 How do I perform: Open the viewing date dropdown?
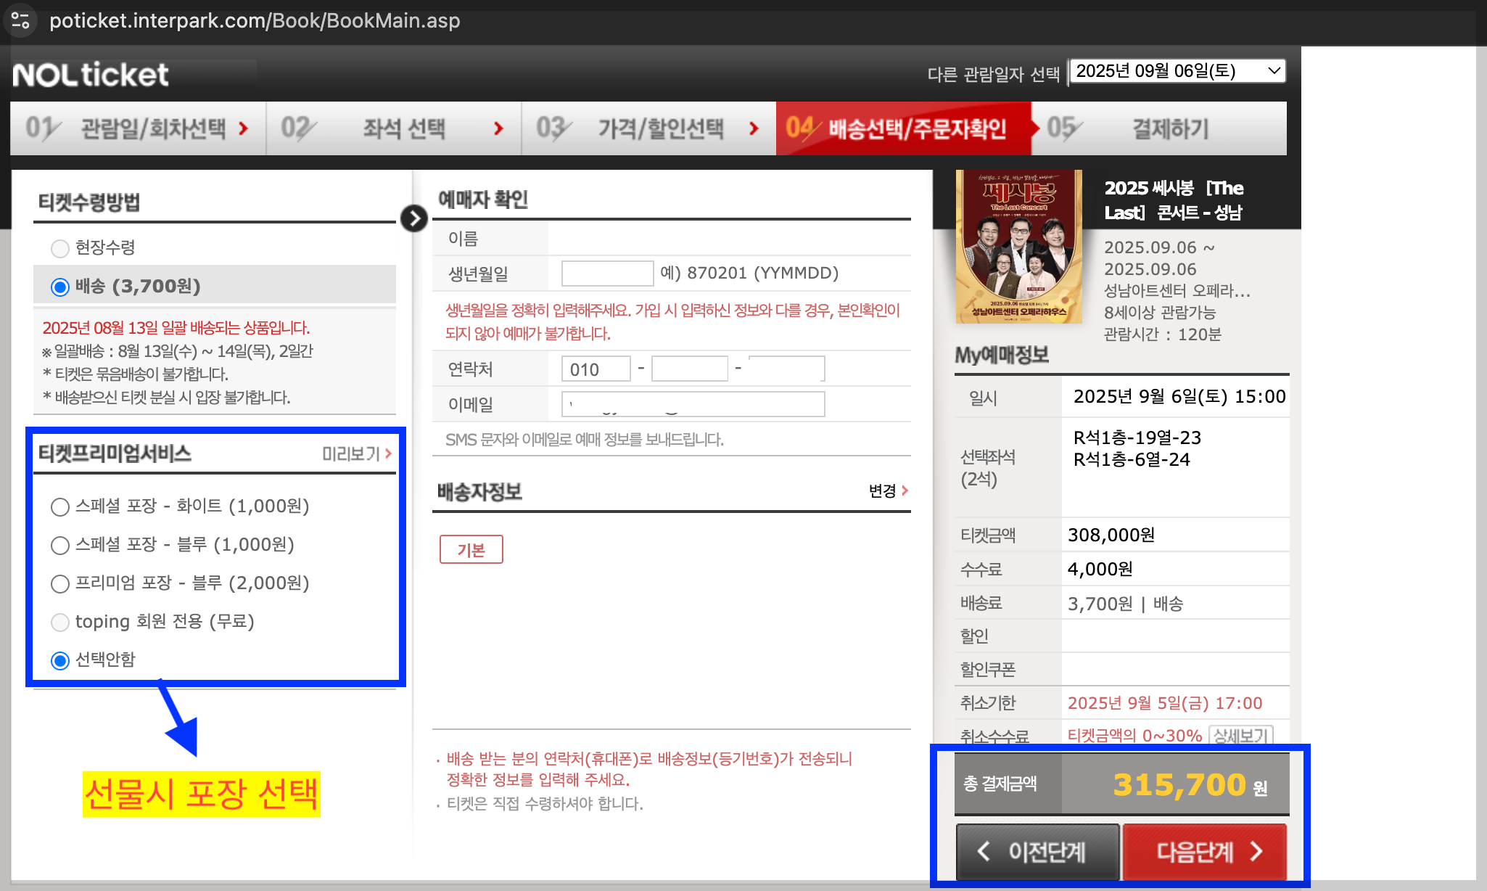(x=1177, y=71)
